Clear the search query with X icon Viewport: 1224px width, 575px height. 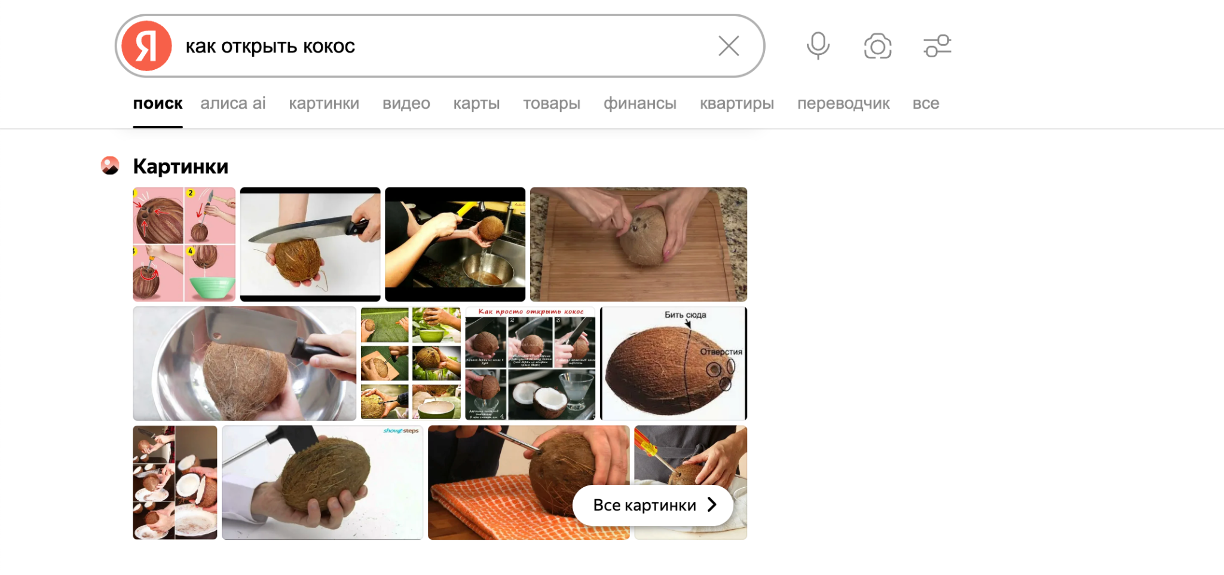click(729, 46)
